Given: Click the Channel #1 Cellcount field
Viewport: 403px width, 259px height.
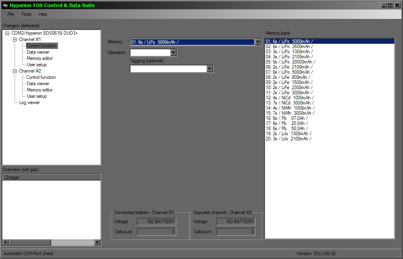Looking at the screenshot, I should 157,232.
